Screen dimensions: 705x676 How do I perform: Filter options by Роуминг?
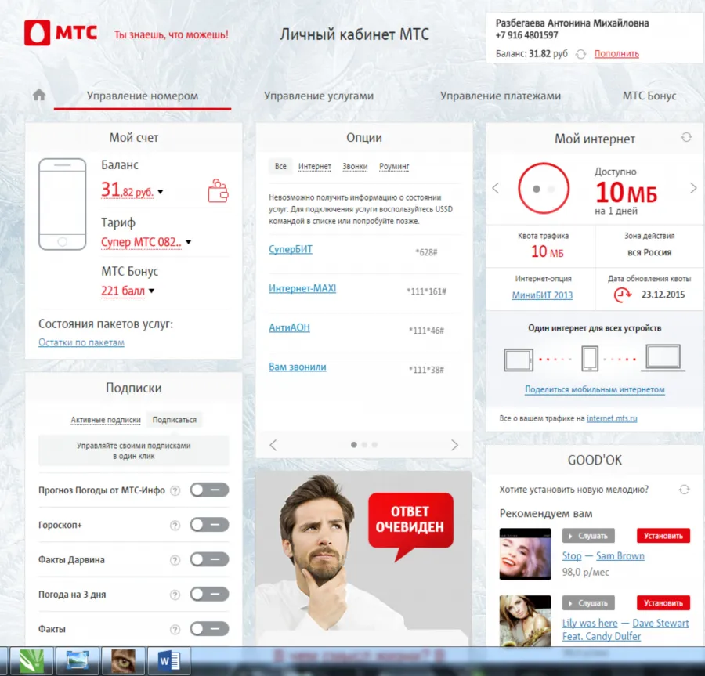394,167
